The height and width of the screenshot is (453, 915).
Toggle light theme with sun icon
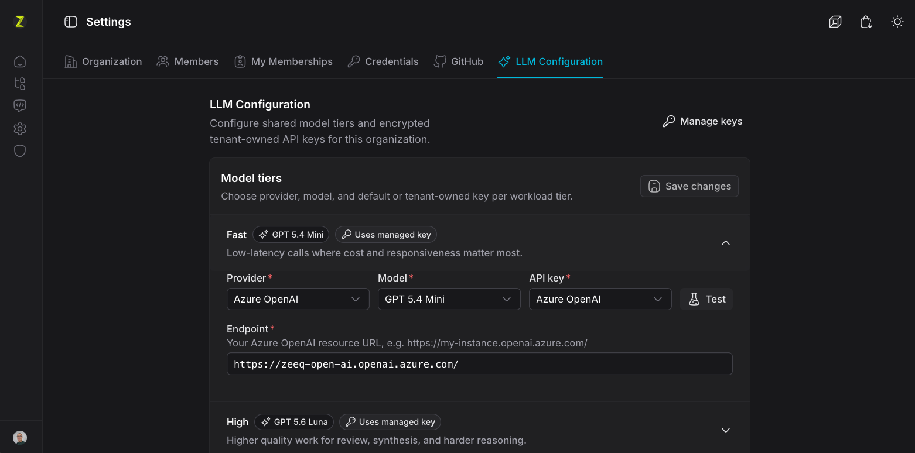[x=897, y=22]
